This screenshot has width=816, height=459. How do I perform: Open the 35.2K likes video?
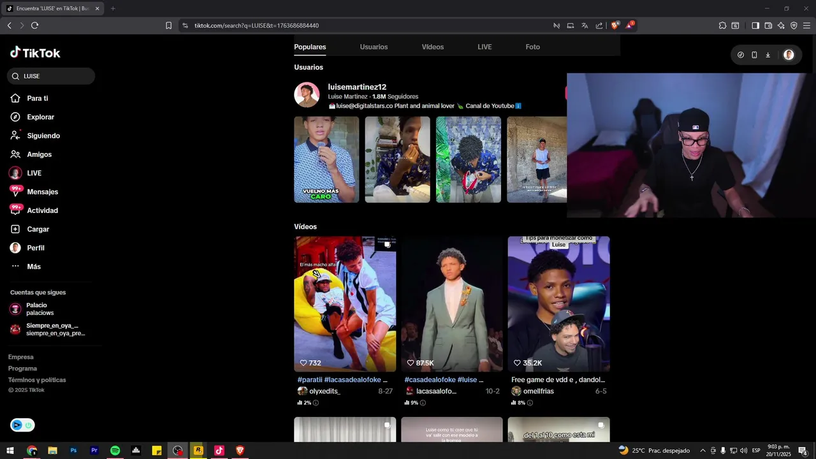[x=558, y=304]
